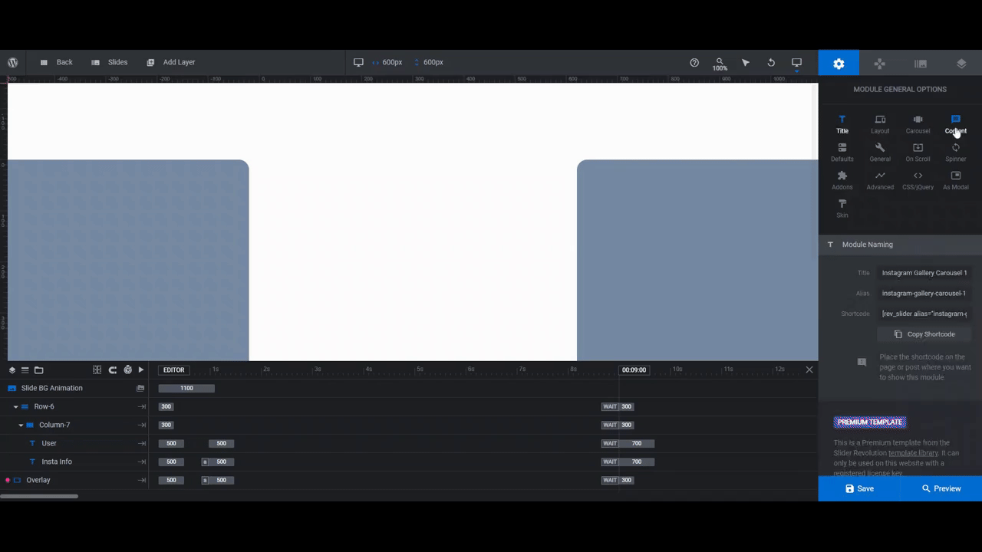Viewport: 982px width, 552px height.
Task: Go Back using the top bar button
Action: pos(57,62)
